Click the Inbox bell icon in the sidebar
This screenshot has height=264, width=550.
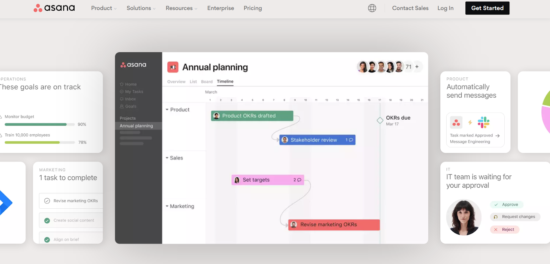click(122, 99)
